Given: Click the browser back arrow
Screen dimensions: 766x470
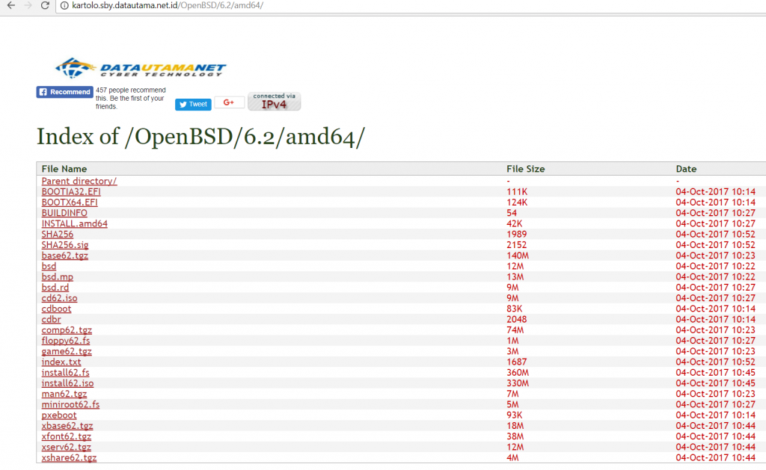Looking at the screenshot, I should [x=10, y=6].
